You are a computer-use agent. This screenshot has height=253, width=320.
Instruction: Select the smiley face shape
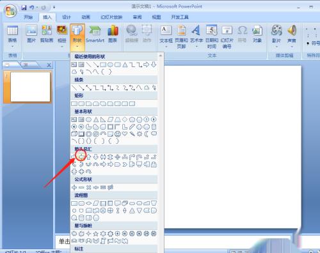click(117, 134)
